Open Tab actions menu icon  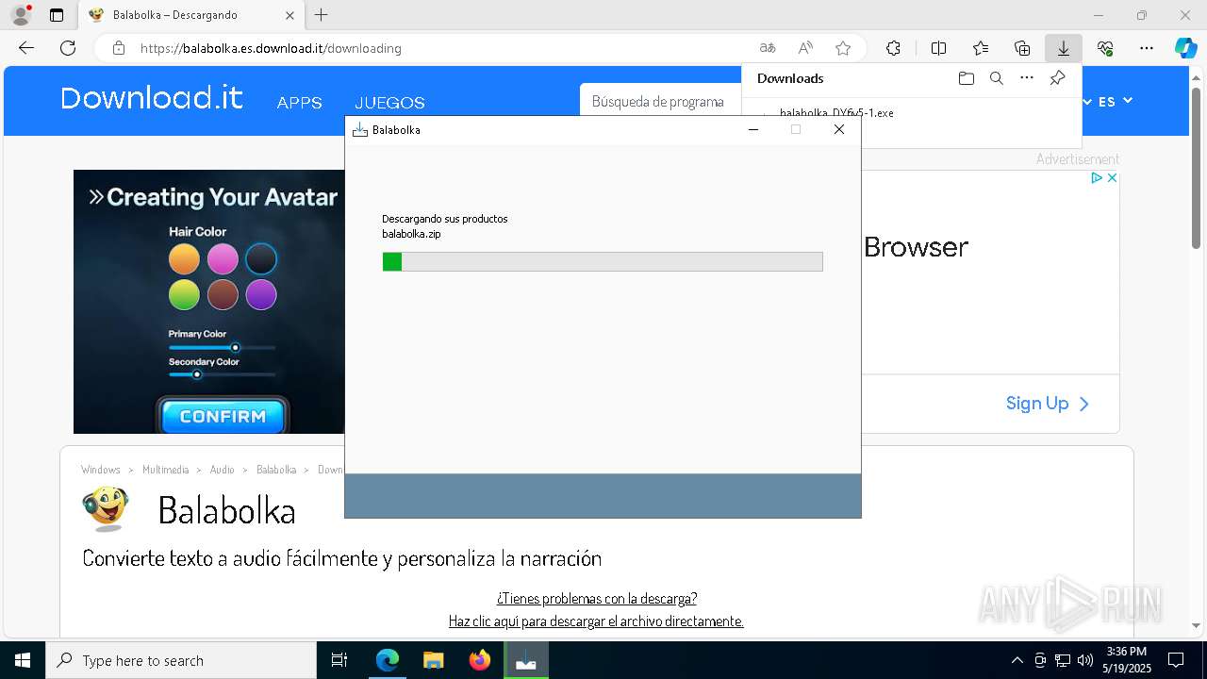tap(57, 15)
